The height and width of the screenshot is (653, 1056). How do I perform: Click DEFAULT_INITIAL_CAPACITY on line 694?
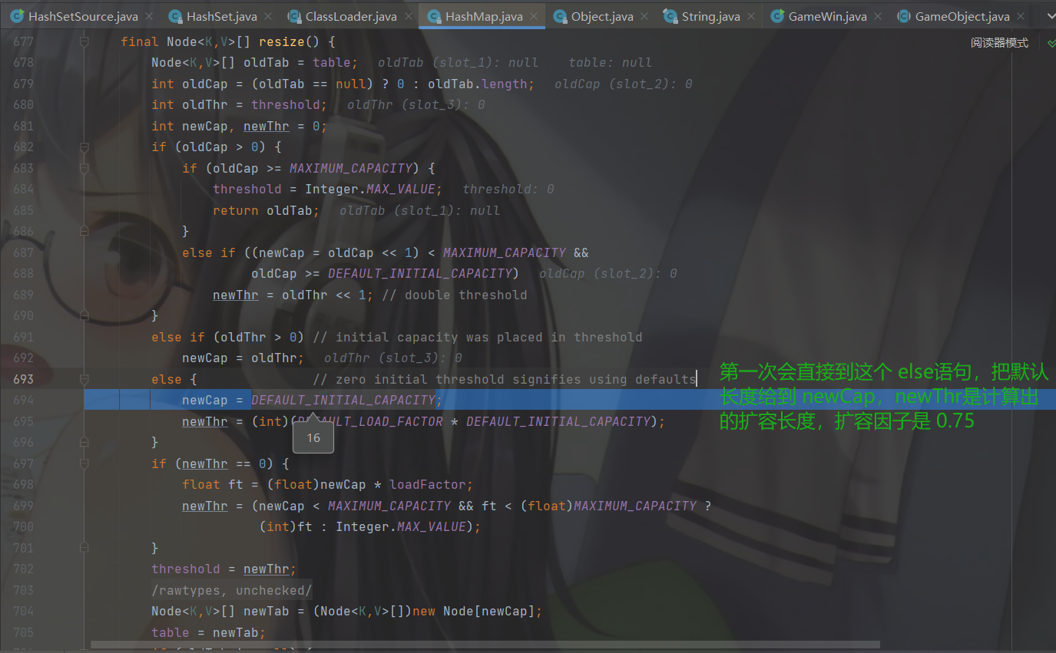pos(343,400)
